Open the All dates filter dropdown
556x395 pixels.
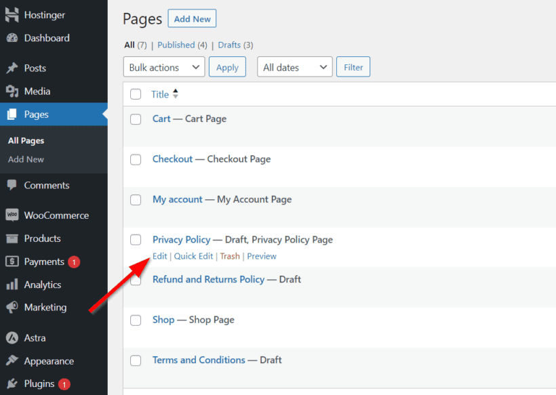click(294, 67)
